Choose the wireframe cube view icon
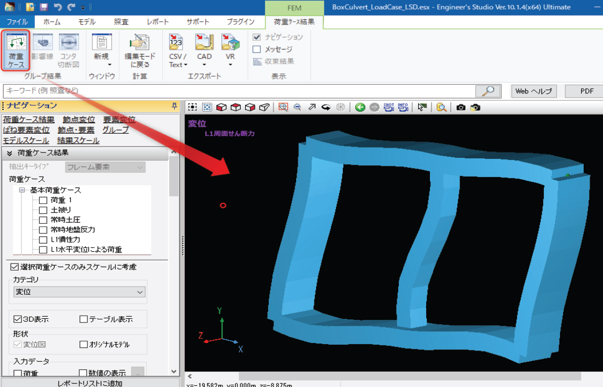603x387 pixels. click(264, 107)
